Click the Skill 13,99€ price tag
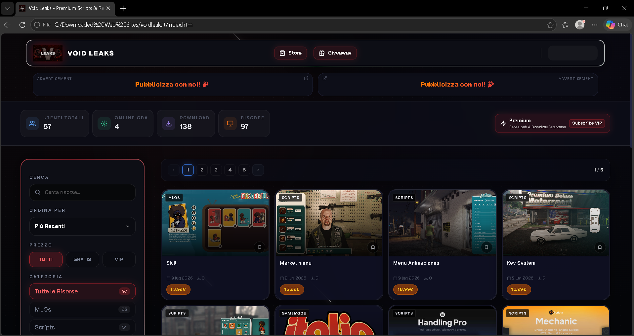 pos(178,289)
